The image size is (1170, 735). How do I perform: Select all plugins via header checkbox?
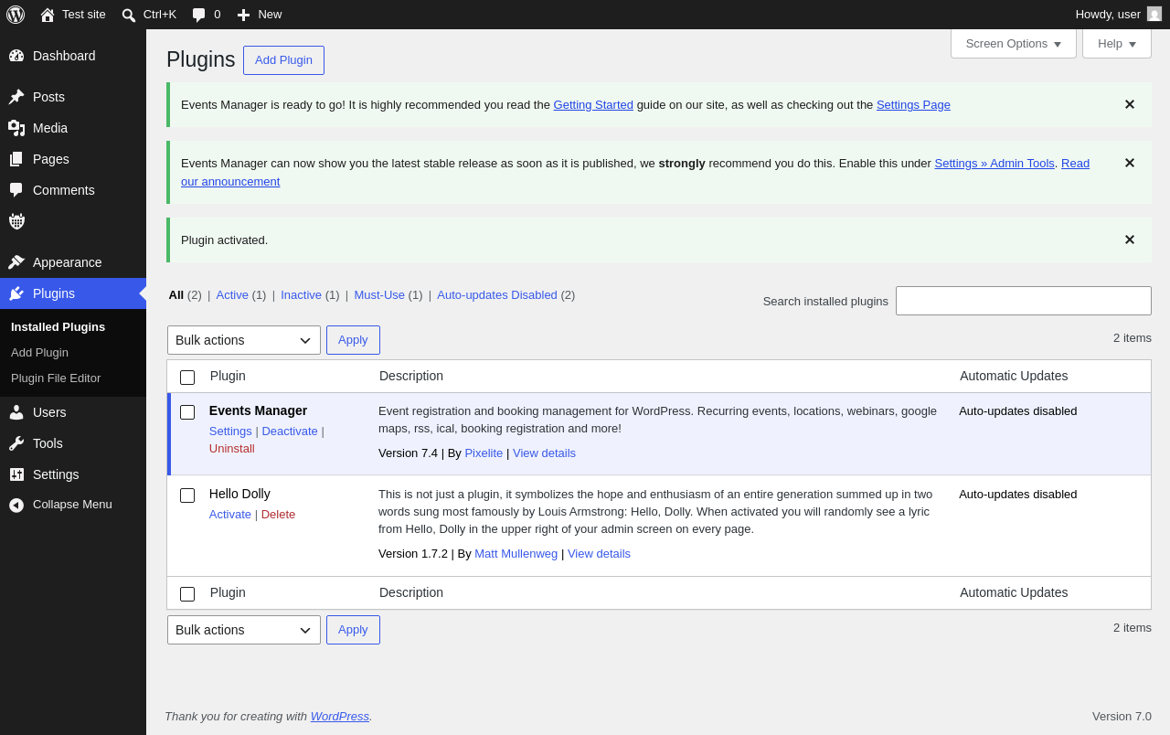tap(187, 378)
